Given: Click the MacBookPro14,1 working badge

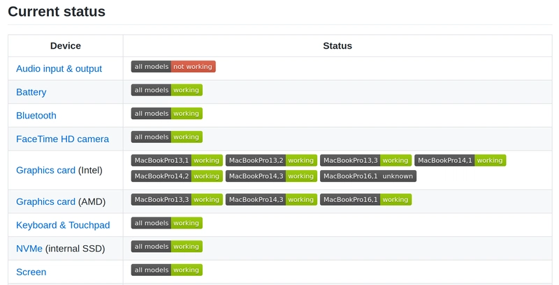Looking at the screenshot, I should pyautogui.click(x=460, y=160).
